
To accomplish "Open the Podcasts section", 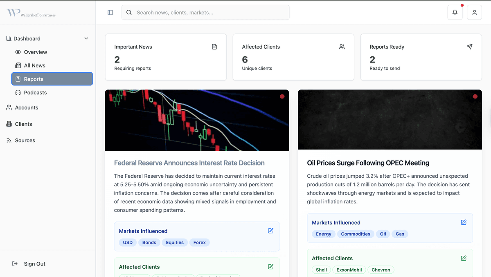I will point(35,92).
